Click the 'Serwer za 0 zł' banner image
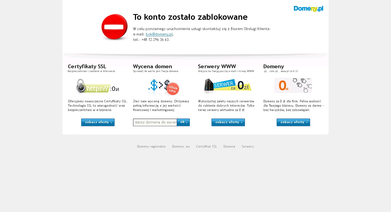 pos(228,86)
